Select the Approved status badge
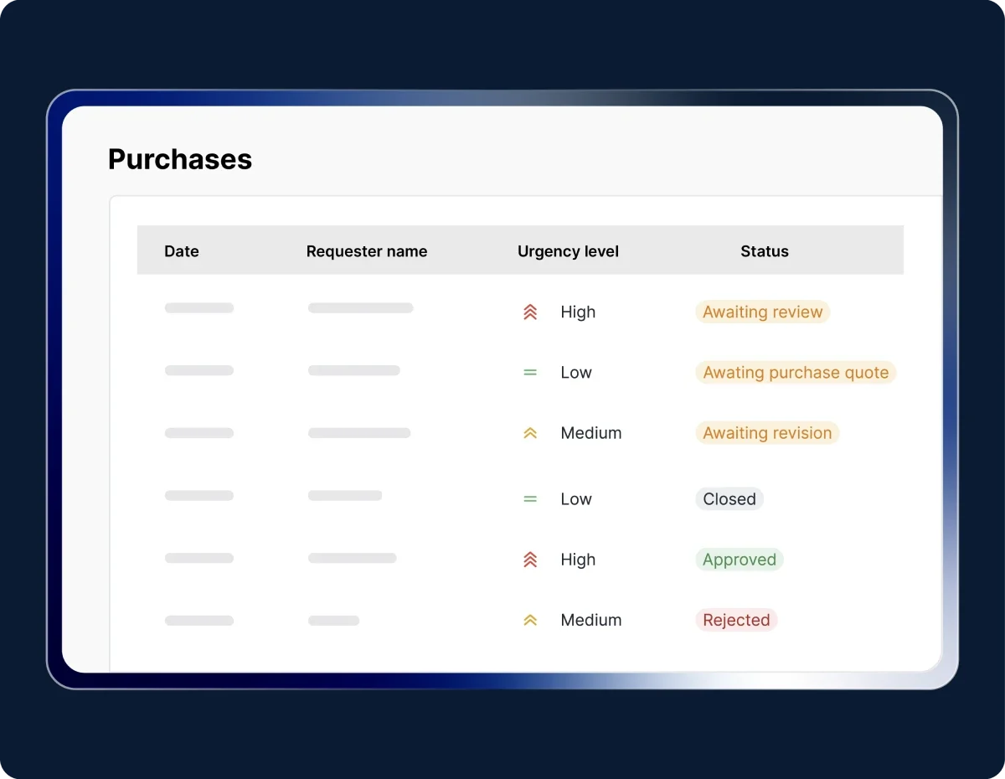This screenshot has height=779, width=1005. (x=739, y=560)
